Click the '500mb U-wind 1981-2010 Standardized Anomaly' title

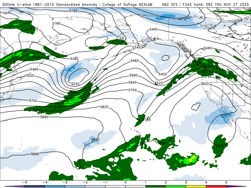point(50,4)
